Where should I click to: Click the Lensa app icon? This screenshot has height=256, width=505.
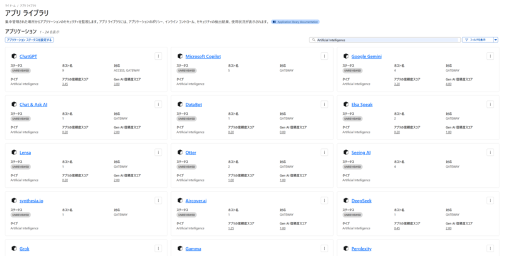tap(14, 153)
